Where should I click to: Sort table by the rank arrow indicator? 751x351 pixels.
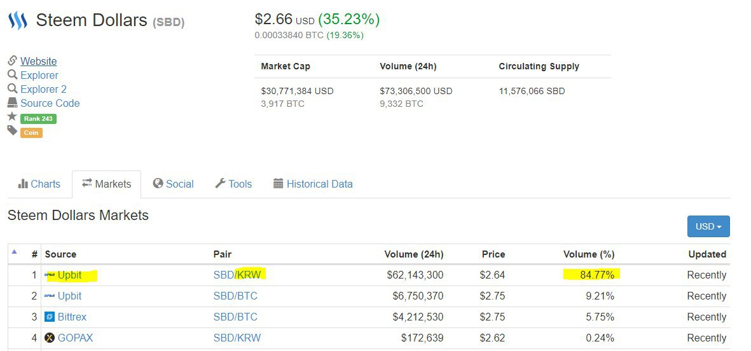point(14,251)
